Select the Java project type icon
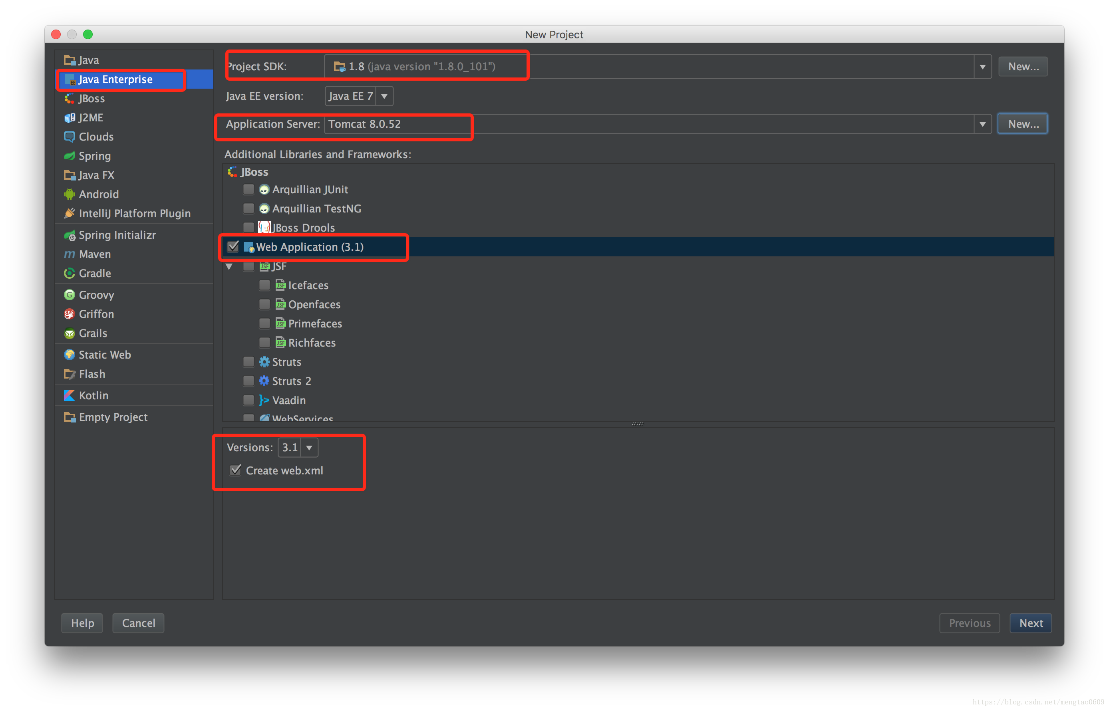 click(x=70, y=60)
